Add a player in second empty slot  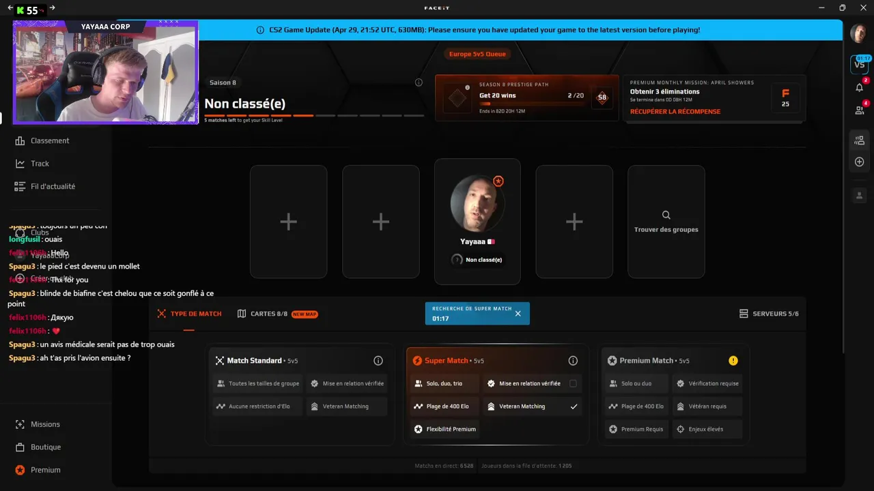[x=381, y=222]
